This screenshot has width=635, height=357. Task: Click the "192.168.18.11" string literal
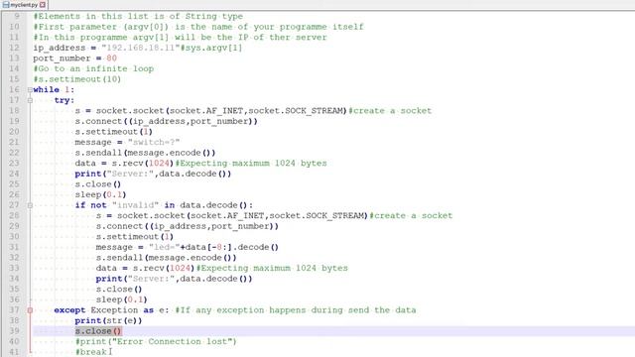point(141,48)
